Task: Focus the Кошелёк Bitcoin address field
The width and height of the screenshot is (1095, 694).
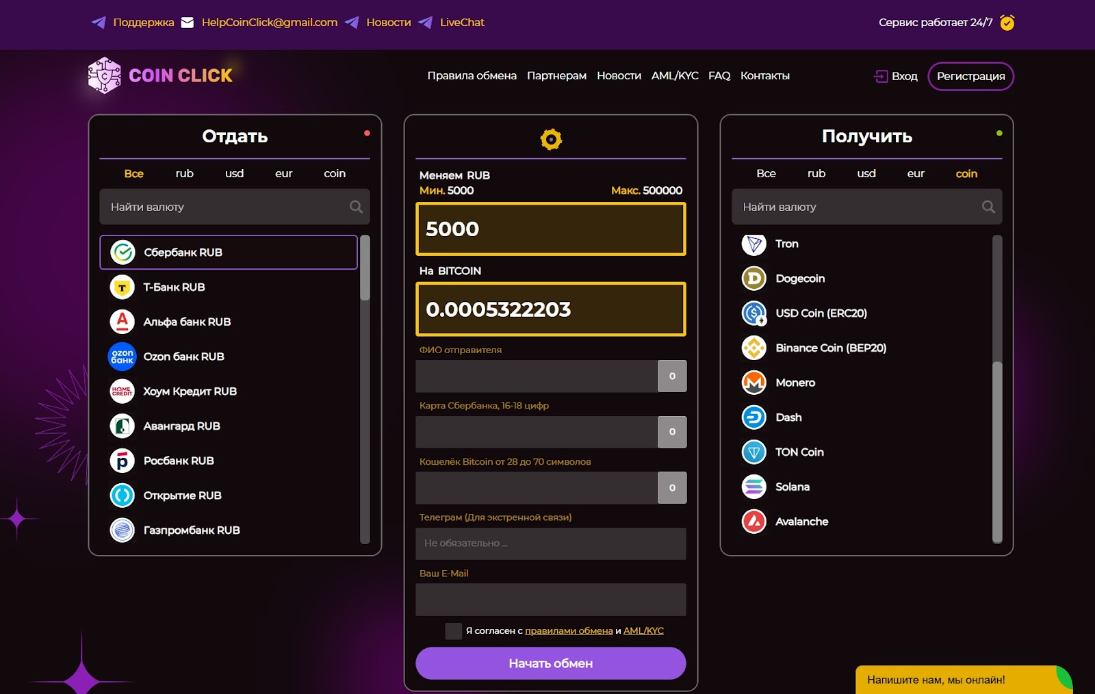Action: 537,488
